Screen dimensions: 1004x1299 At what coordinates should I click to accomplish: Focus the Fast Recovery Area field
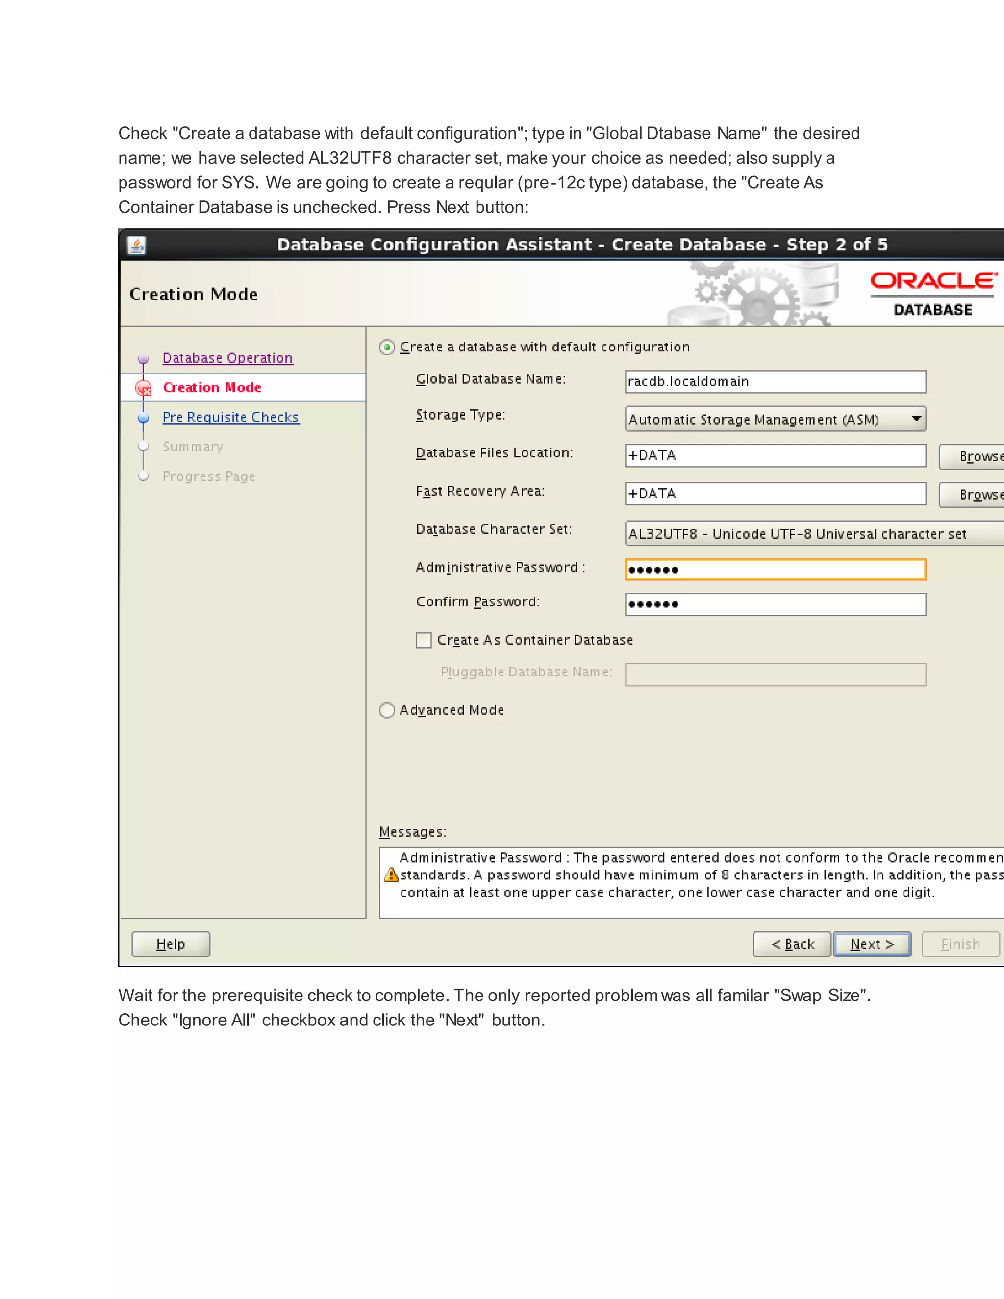click(775, 493)
